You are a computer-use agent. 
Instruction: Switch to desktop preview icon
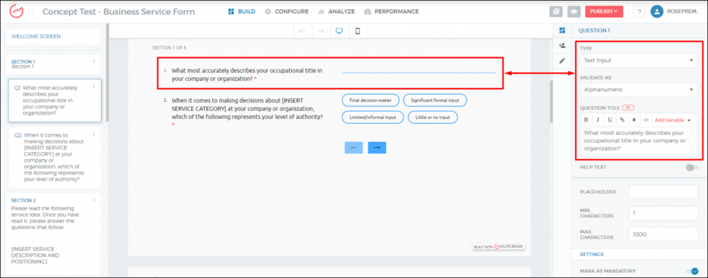pos(339,31)
